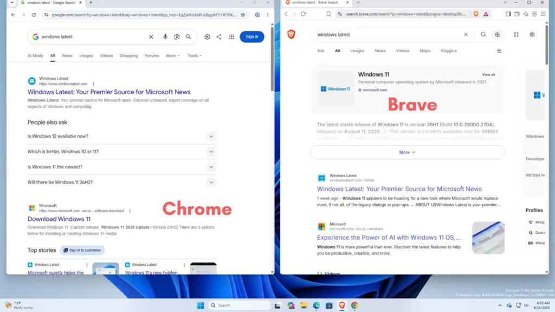Select Brave 'Ask' tab

(x=321, y=51)
